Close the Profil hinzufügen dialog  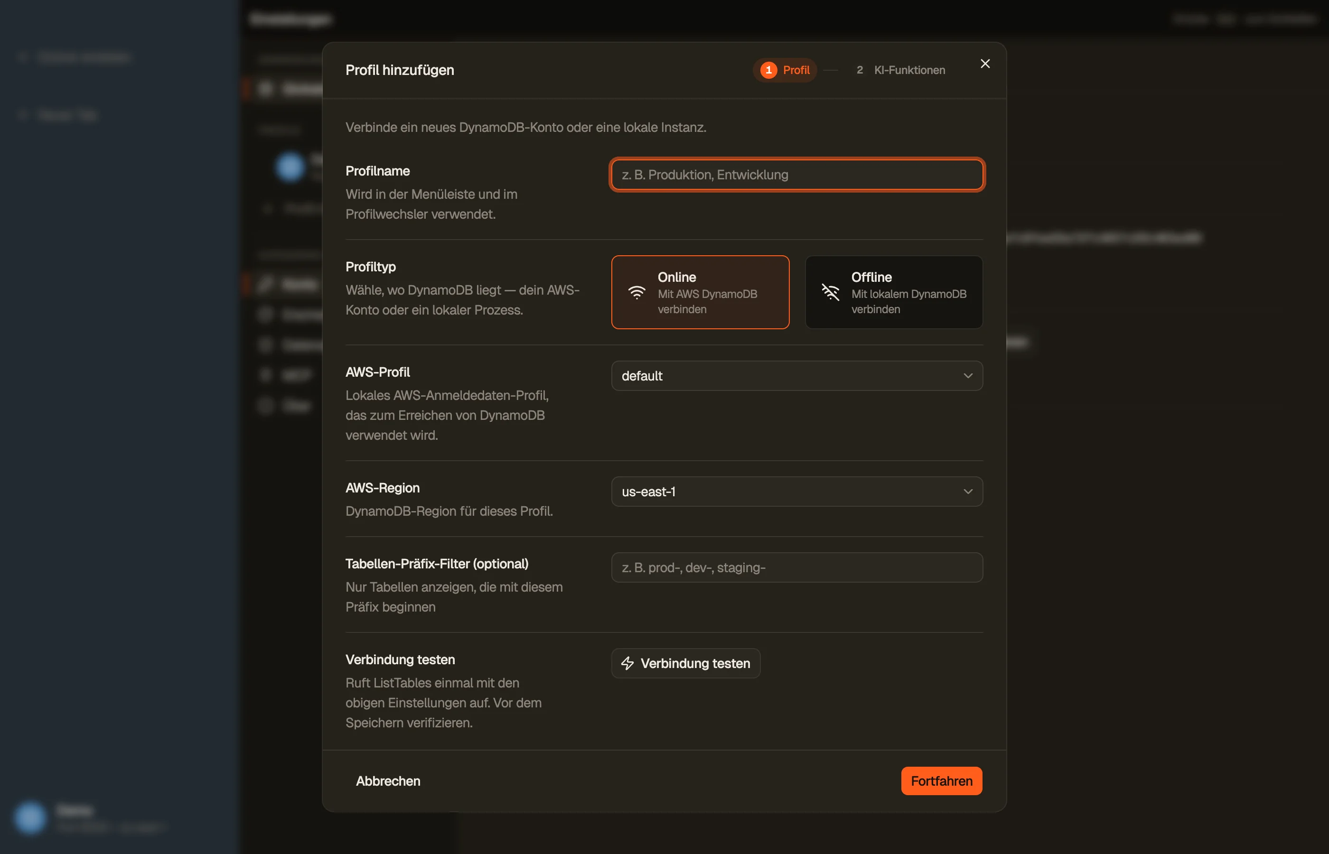[x=985, y=64]
